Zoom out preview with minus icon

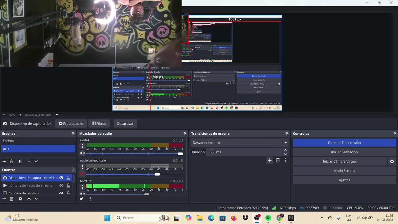(4, 115)
